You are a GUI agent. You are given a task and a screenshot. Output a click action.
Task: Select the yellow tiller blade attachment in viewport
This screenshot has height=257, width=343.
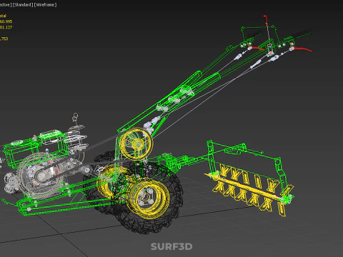coord(249,189)
